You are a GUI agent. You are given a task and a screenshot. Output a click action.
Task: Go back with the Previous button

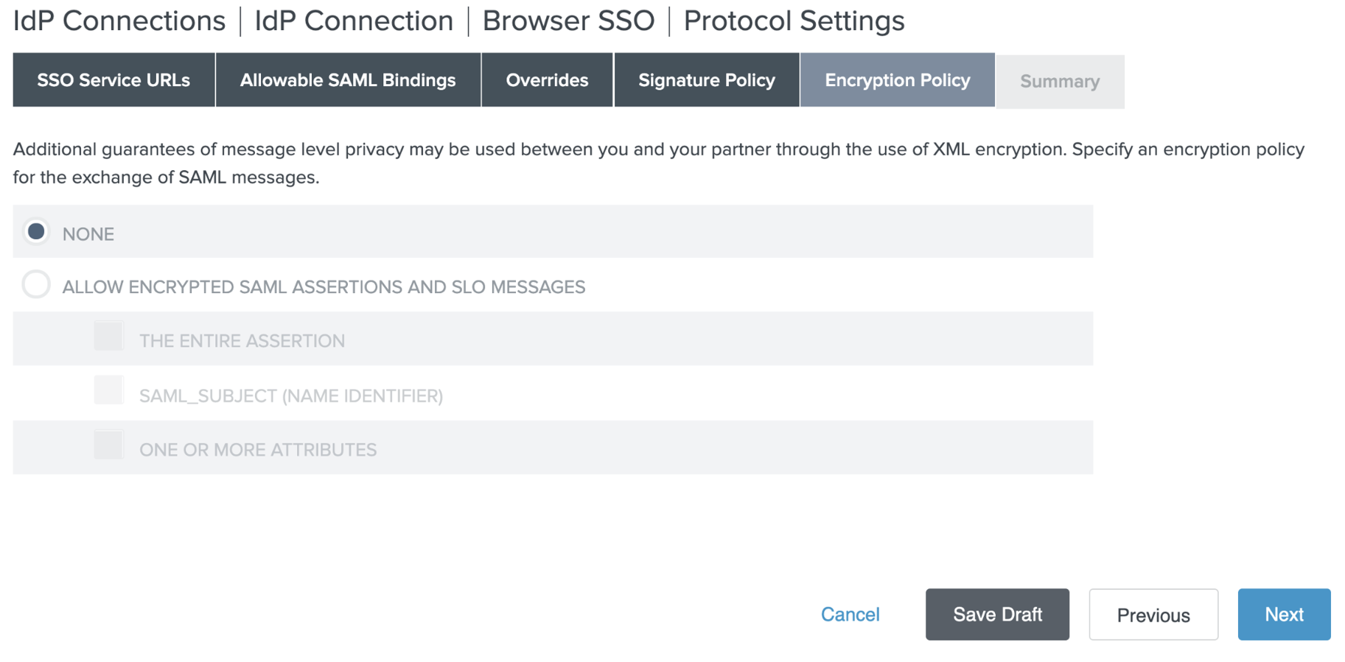(1153, 614)
